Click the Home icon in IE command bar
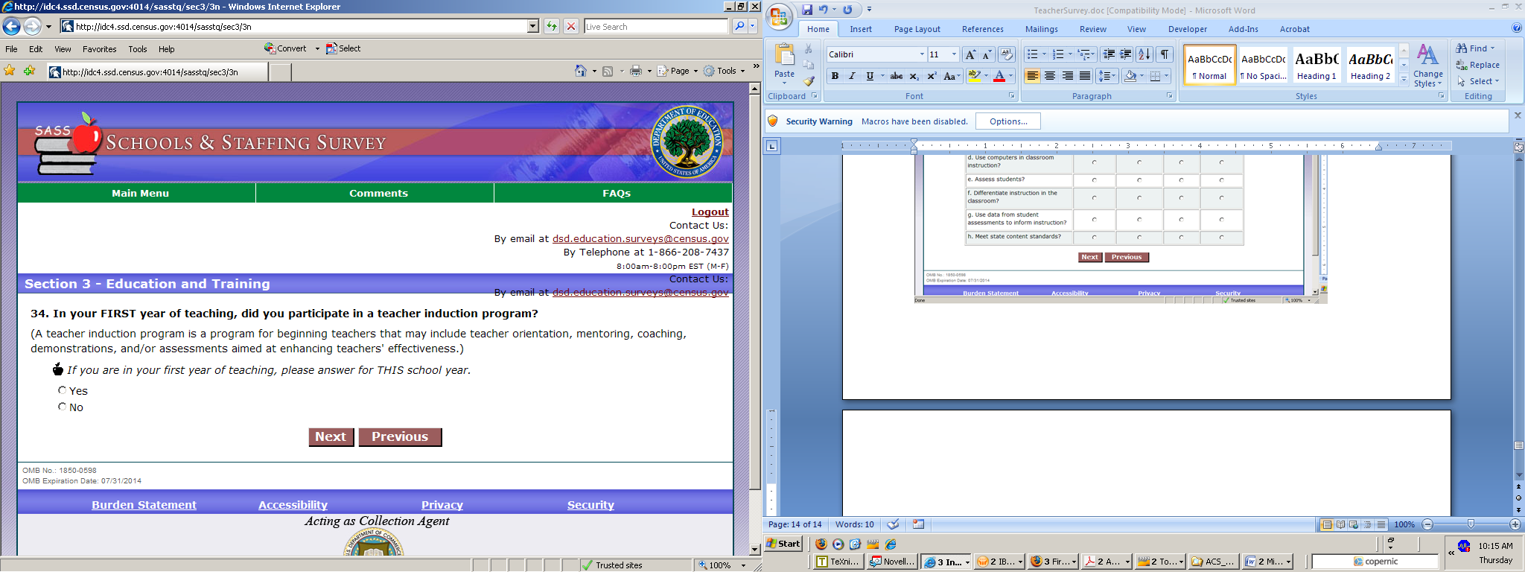The width and height of the screenshot is (1525, 572). click(x=581, y=71)
